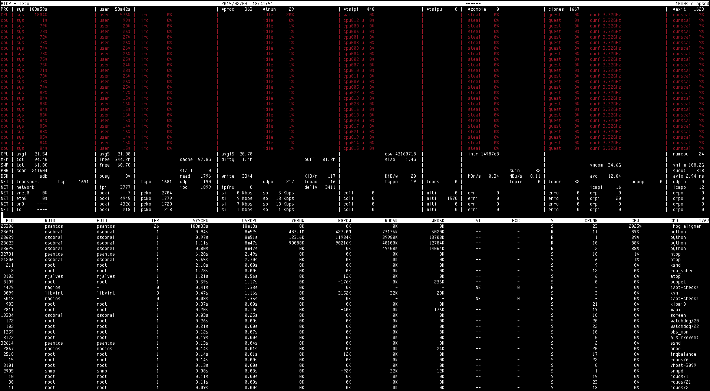
Task: Click the PRC row label
Action: coord(4,9)
